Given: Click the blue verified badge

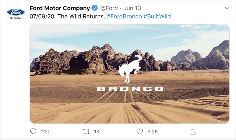Looking at the screenshot, I should pyautogui.click(x=95, y=8).
